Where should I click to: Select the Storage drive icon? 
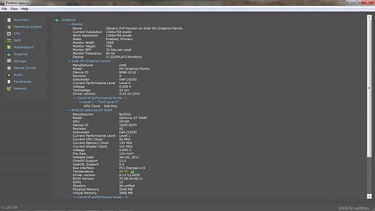point(9,61)
